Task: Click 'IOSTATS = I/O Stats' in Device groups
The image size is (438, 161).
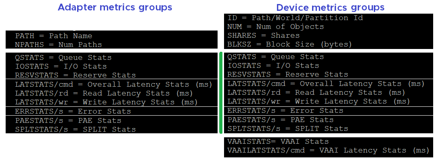Action: (x=273, y=66)
